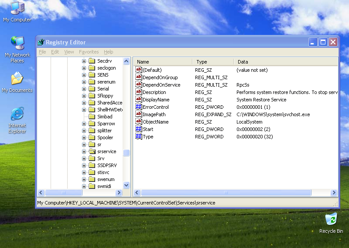Click the tree pane scroll down arrow

[x=126, y=185]
